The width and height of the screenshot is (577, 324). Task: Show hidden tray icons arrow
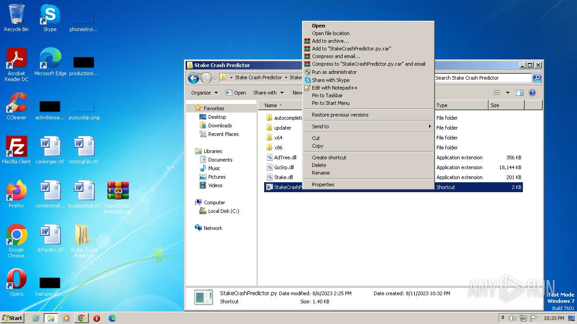click(x=503, y=318)
